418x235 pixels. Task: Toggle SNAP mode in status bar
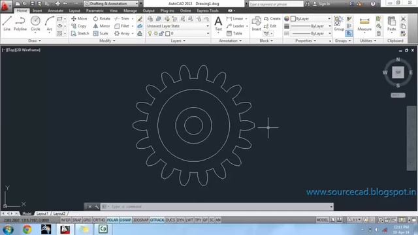[77, 220]
